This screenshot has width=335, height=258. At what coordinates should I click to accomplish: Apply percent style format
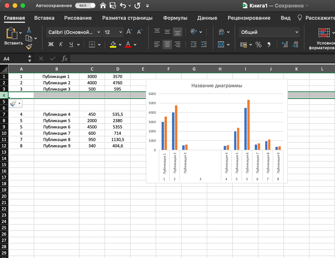pos(259,44)
